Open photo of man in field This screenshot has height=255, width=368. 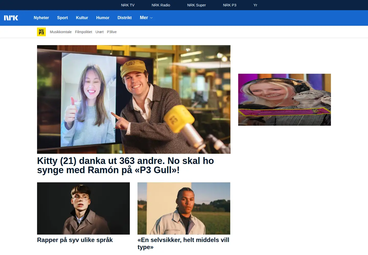(x=184, y=208)
